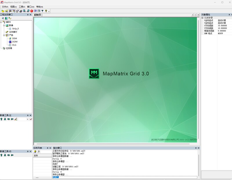The image size is (232, 180).
Task: Click the start page horizontal scrollbar
Action: (113, 144)
